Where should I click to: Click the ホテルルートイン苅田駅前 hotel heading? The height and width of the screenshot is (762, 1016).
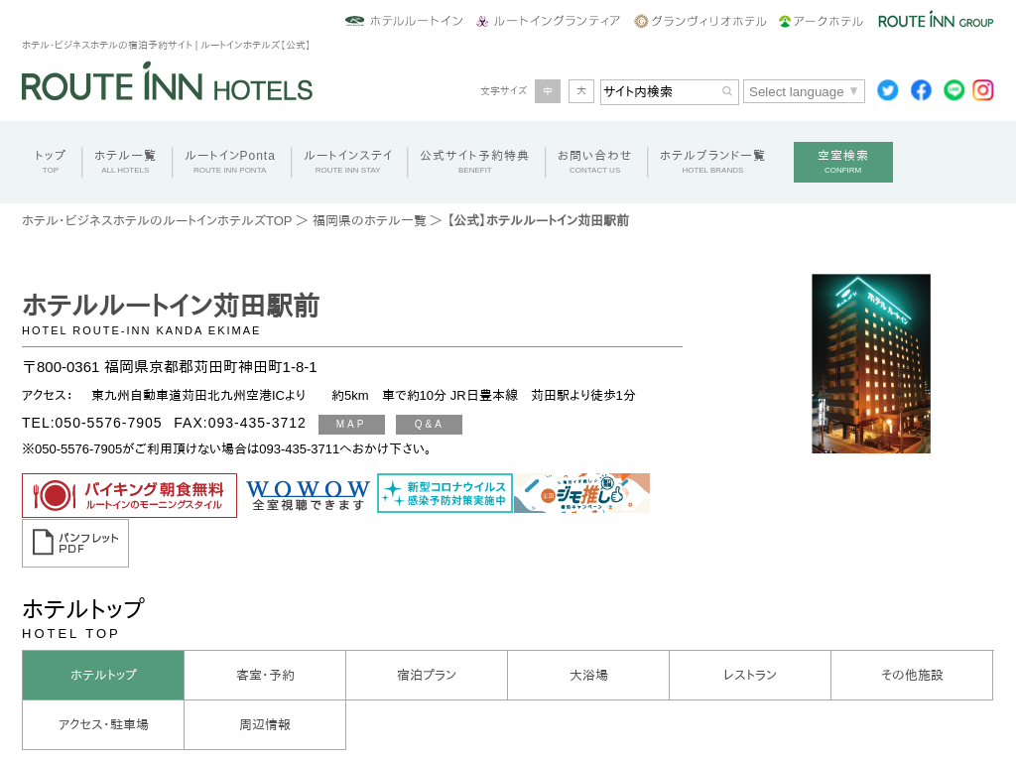[171, 306]
